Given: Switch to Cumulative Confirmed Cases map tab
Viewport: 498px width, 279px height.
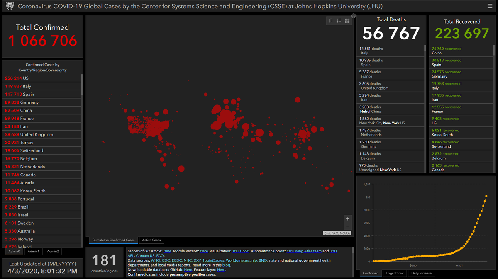Looking at the screenshot, I should pyautogui.click(x=113, y=240).
